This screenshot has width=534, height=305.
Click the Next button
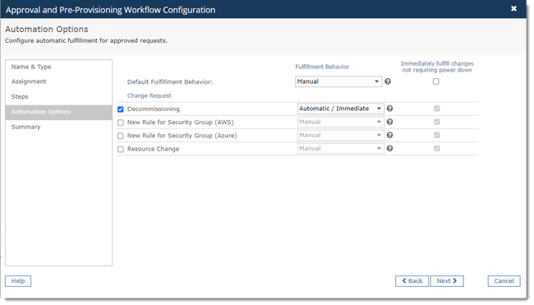(x=447, y=281)
